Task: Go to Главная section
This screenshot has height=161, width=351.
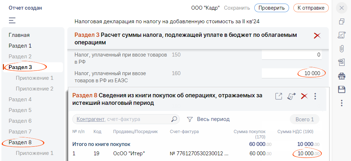Action: 19,35
